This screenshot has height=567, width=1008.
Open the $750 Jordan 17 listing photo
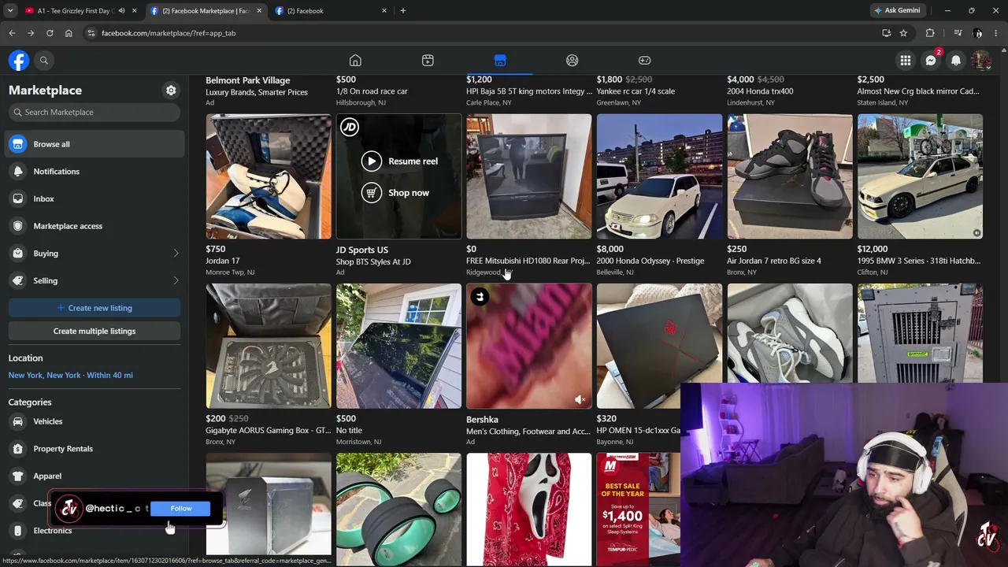[x=269, y=176]
